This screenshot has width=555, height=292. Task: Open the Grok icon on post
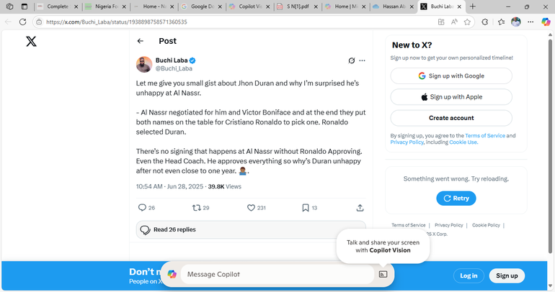(x=351, y=61)
